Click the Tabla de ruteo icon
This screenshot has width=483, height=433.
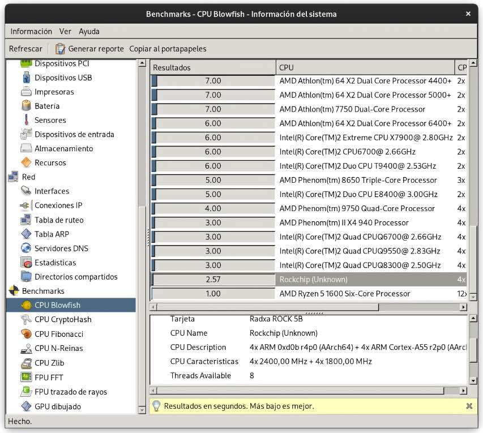[26, 220]
